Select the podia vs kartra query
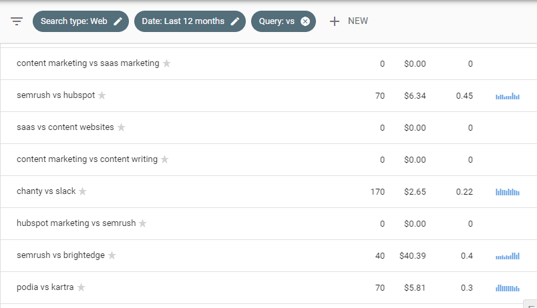 45,287
